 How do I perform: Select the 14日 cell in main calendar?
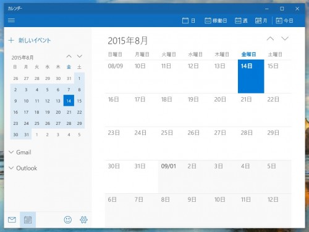(251, 76)
